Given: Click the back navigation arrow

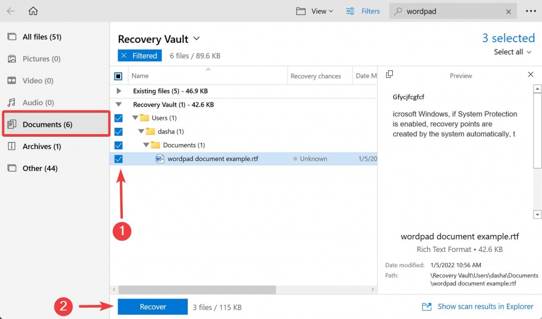Looking at the screenshot, I should pos(11,11).
